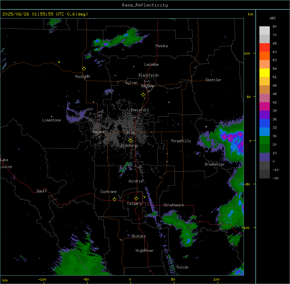The width and height of the screenshot is (290, 284).
Task: Click the Strathmore label
Action: [174, 205]
